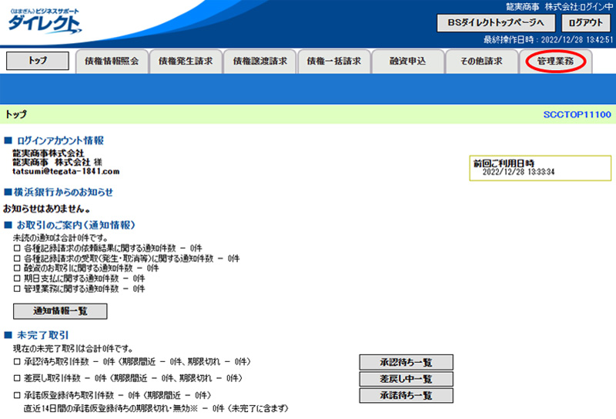Select the トップ tab
This screenshot has width=616, height=419.
pyautogui.click(x=37, y=61)
